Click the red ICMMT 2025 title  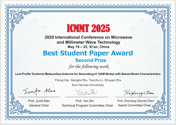[x=88, y=28]
